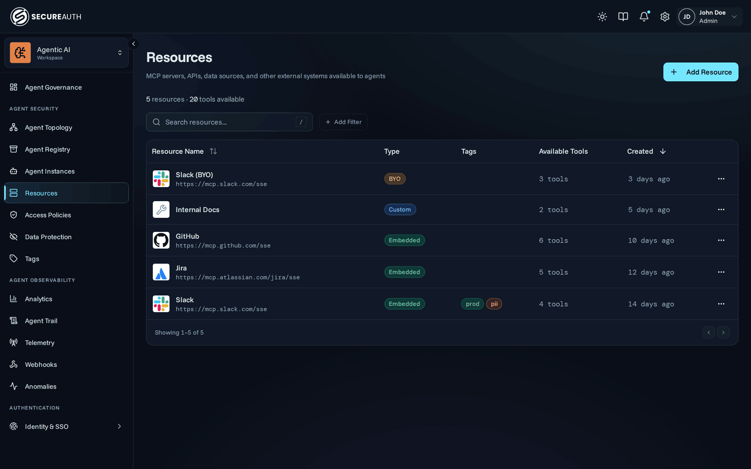751x469 pixels.
Task: Collapse the sidebar with chevron button
Action: coord(134,44)
